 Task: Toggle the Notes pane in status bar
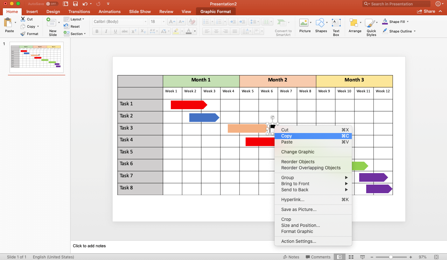point(291,257)
